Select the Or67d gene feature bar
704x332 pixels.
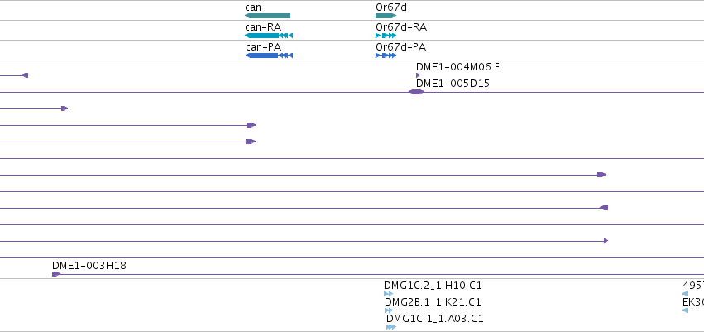tap(386, 16)
